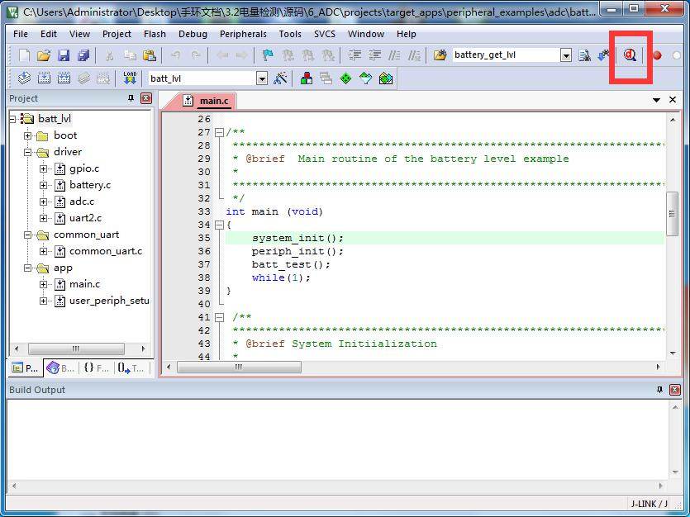Open file using the folder toolbar icon
690x517 pixels.
pos(44,55)
